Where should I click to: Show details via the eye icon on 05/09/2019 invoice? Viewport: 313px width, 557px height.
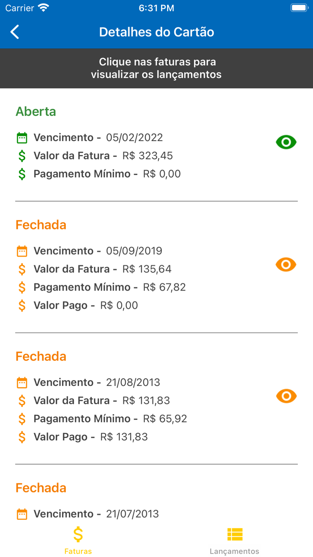(x=286, y=264)
